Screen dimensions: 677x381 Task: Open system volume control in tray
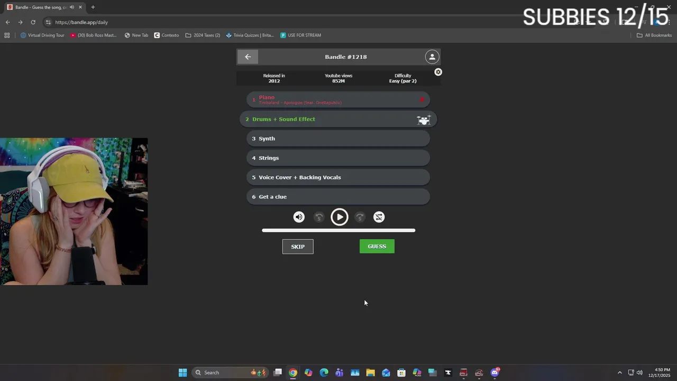[x=639, y=373]
